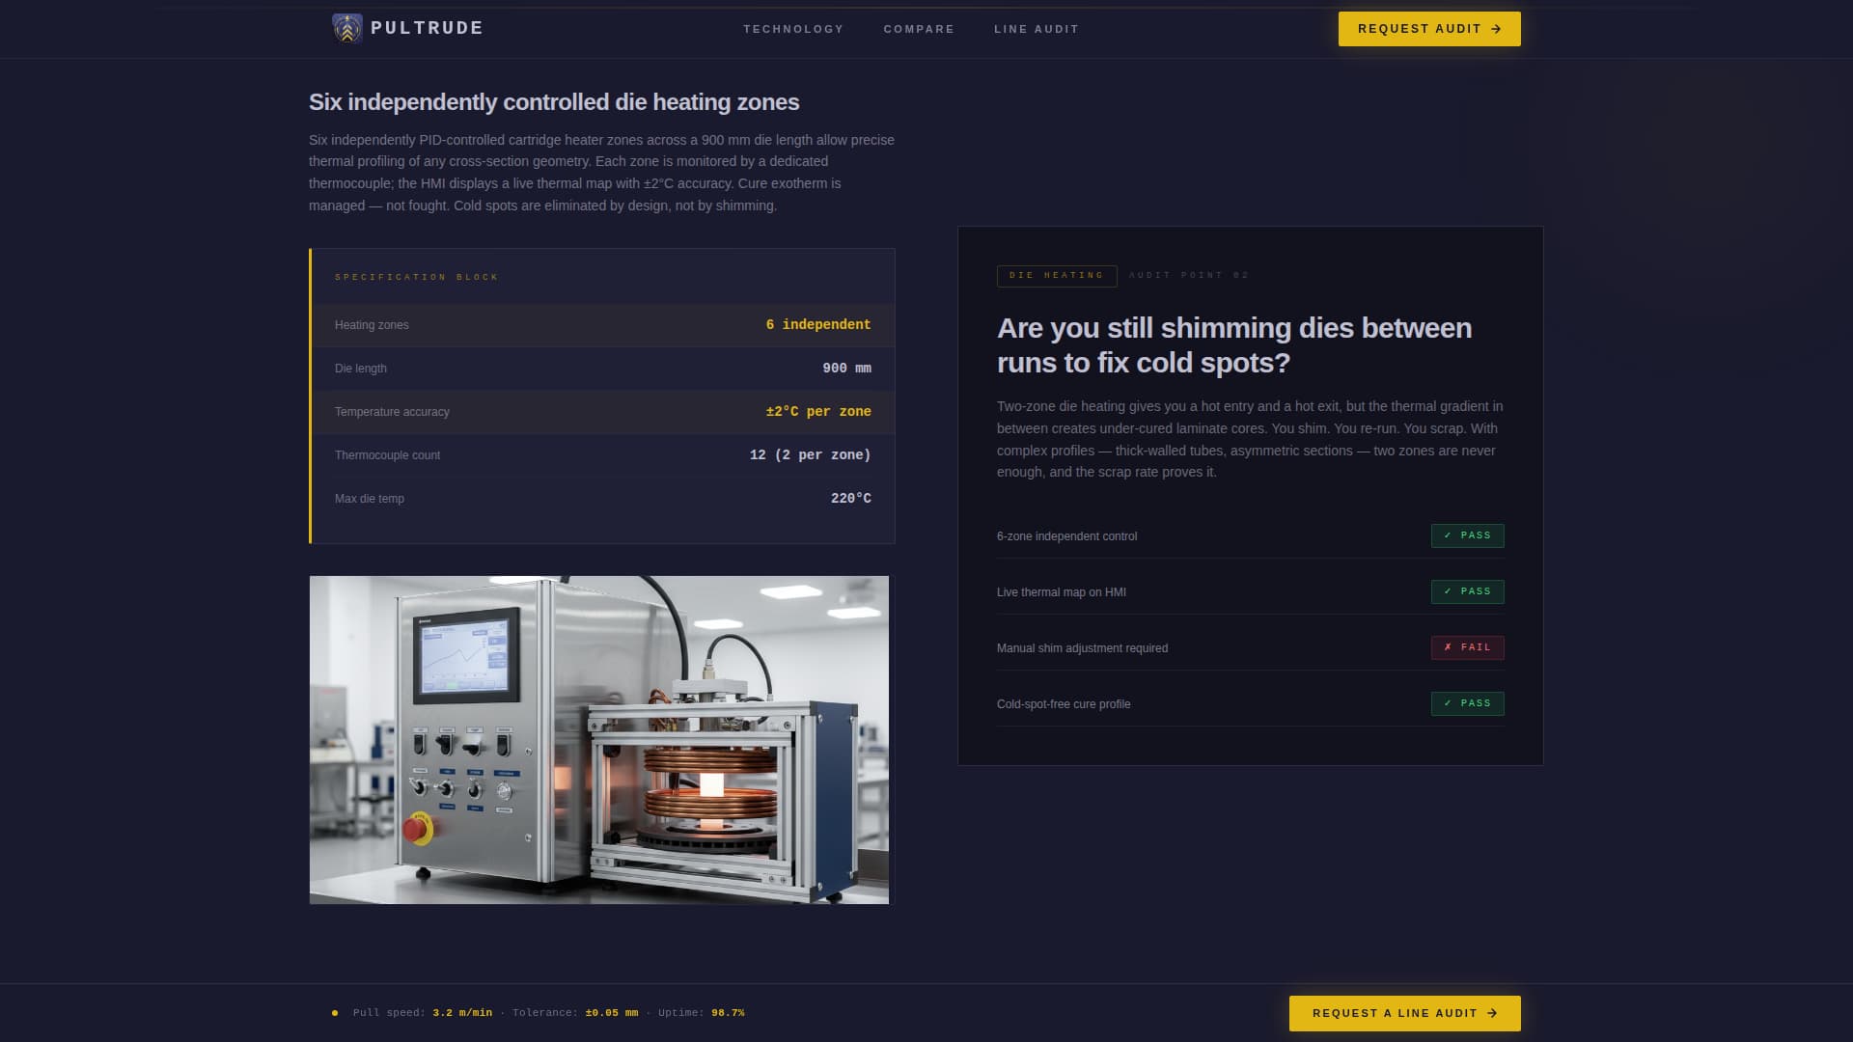Click the checkmark on Cold-spot-free PASS badge
This screenshot has height=1042, width=1853.
pyautogui.click(x=1448, y=703)
